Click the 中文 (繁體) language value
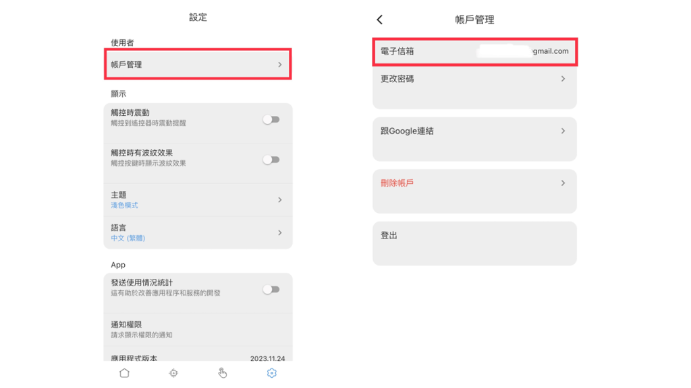 pyautogui.click(x=128, y=238)
